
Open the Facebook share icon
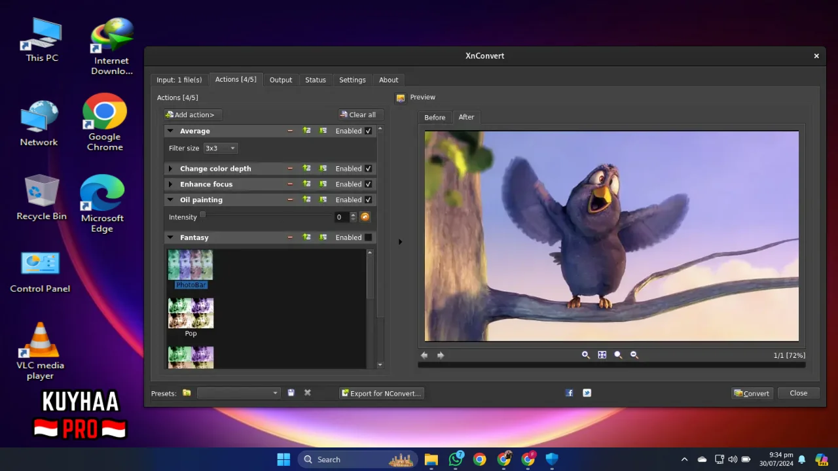570,393
